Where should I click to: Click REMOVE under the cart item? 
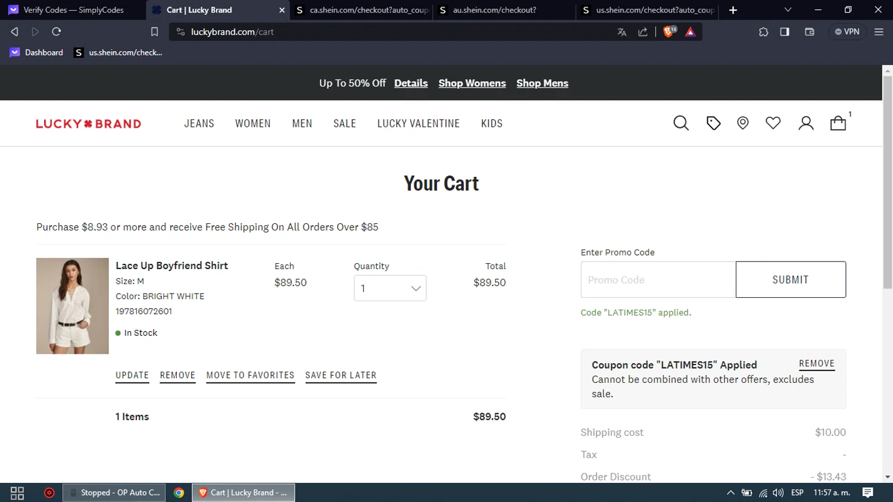tap(177, 376)
